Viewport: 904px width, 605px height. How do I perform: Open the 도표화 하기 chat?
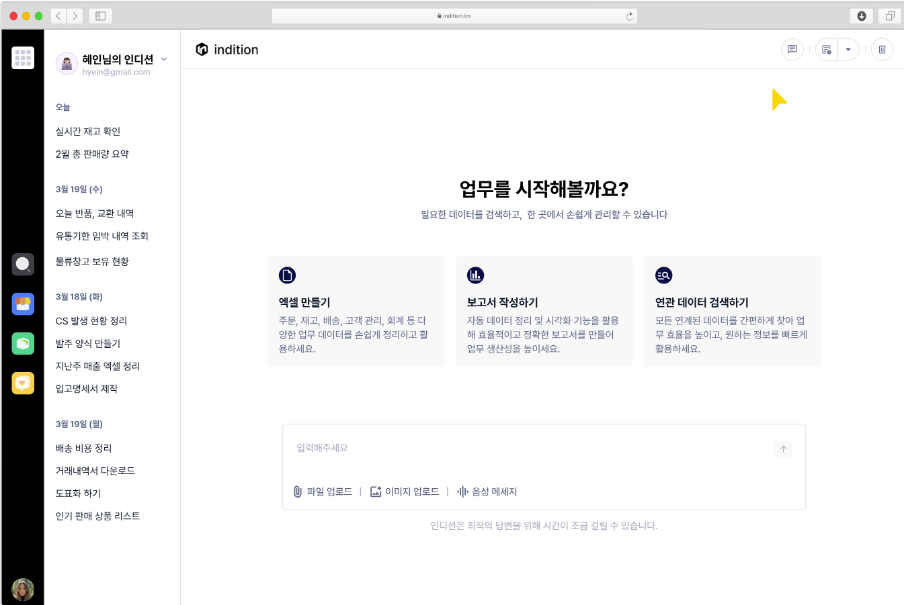[78, 493]
